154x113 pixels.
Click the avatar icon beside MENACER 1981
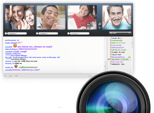tap(111, 64)
